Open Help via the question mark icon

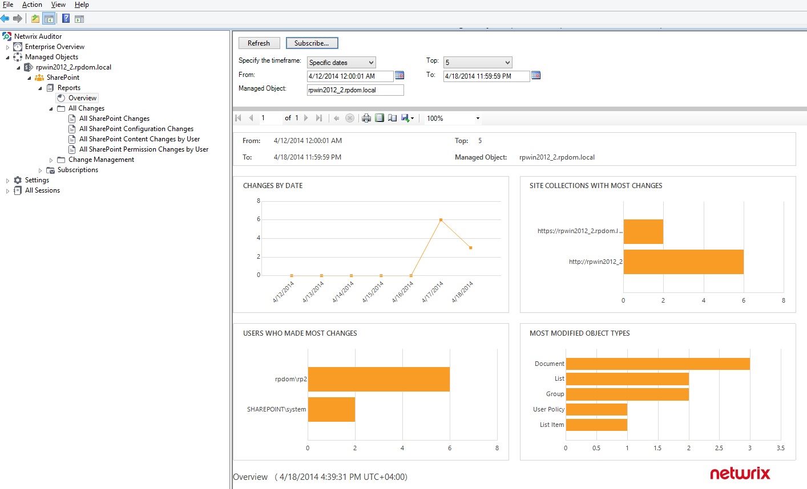66,19
